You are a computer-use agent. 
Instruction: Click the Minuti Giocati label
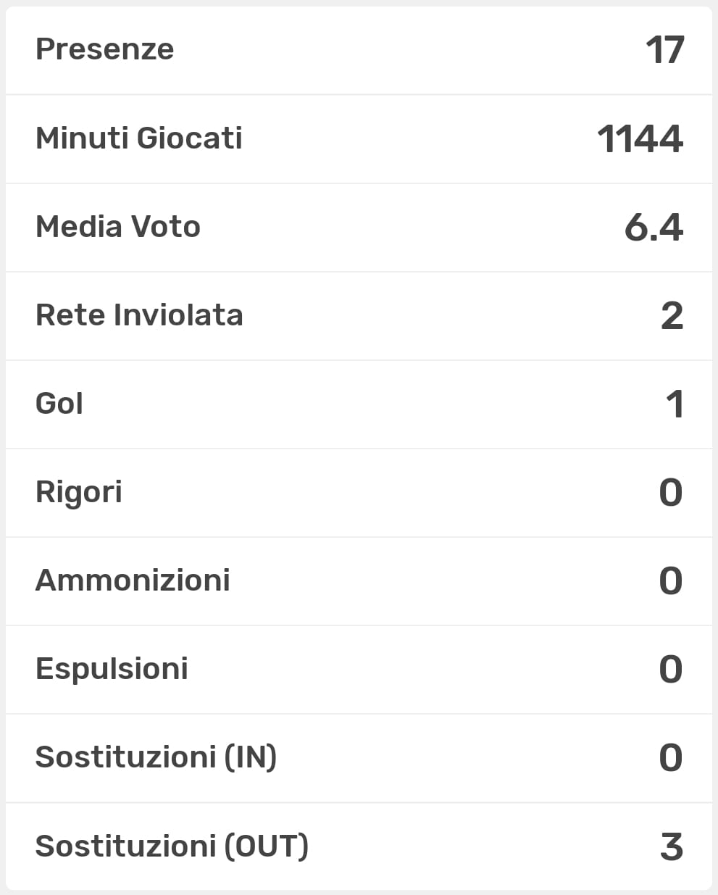pos(138,138)
